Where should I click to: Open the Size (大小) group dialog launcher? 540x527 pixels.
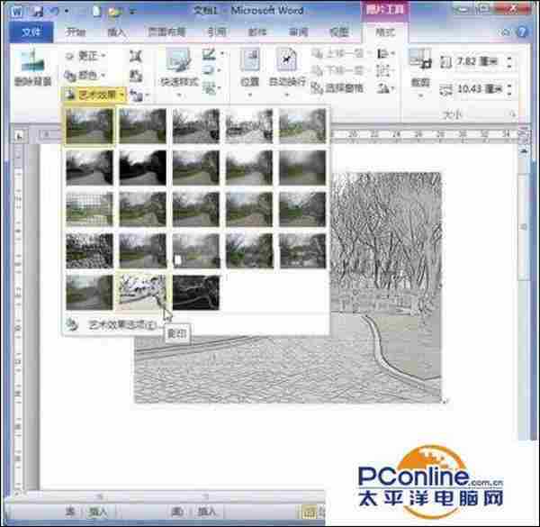[x=512, y=114]
